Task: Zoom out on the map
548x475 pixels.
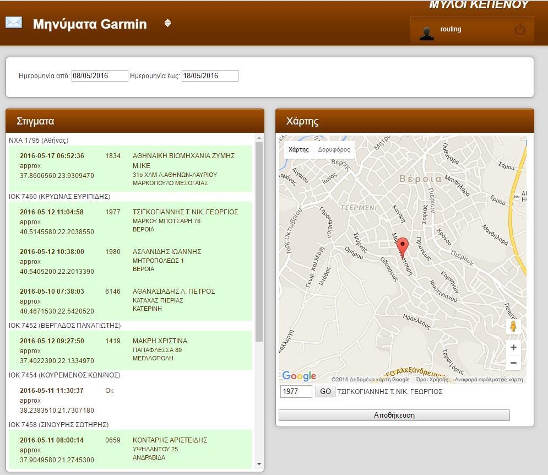Action: [x=513, y=363]
